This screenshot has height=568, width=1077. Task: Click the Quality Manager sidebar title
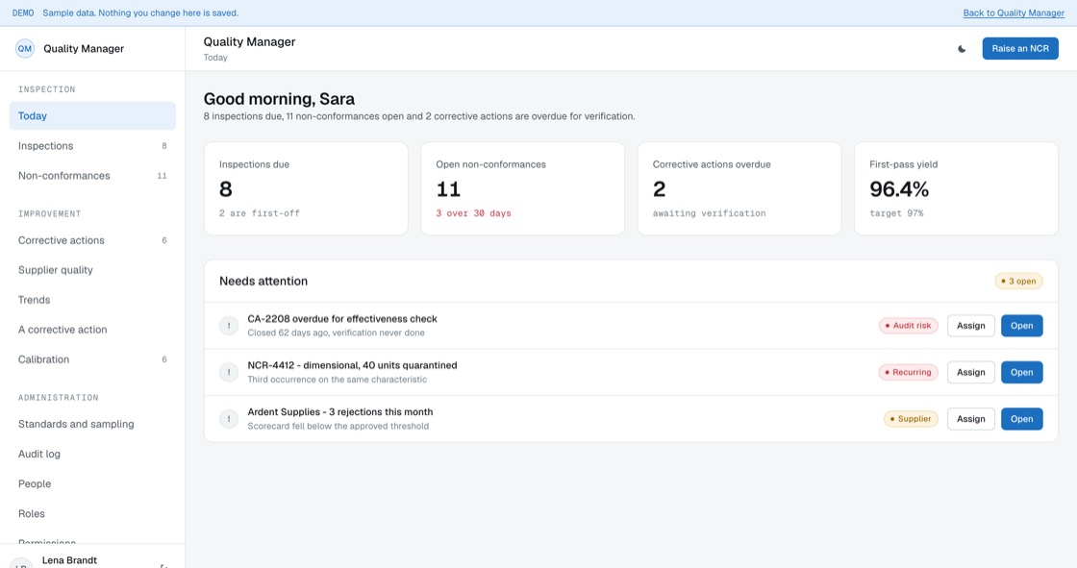pos(84,49)
